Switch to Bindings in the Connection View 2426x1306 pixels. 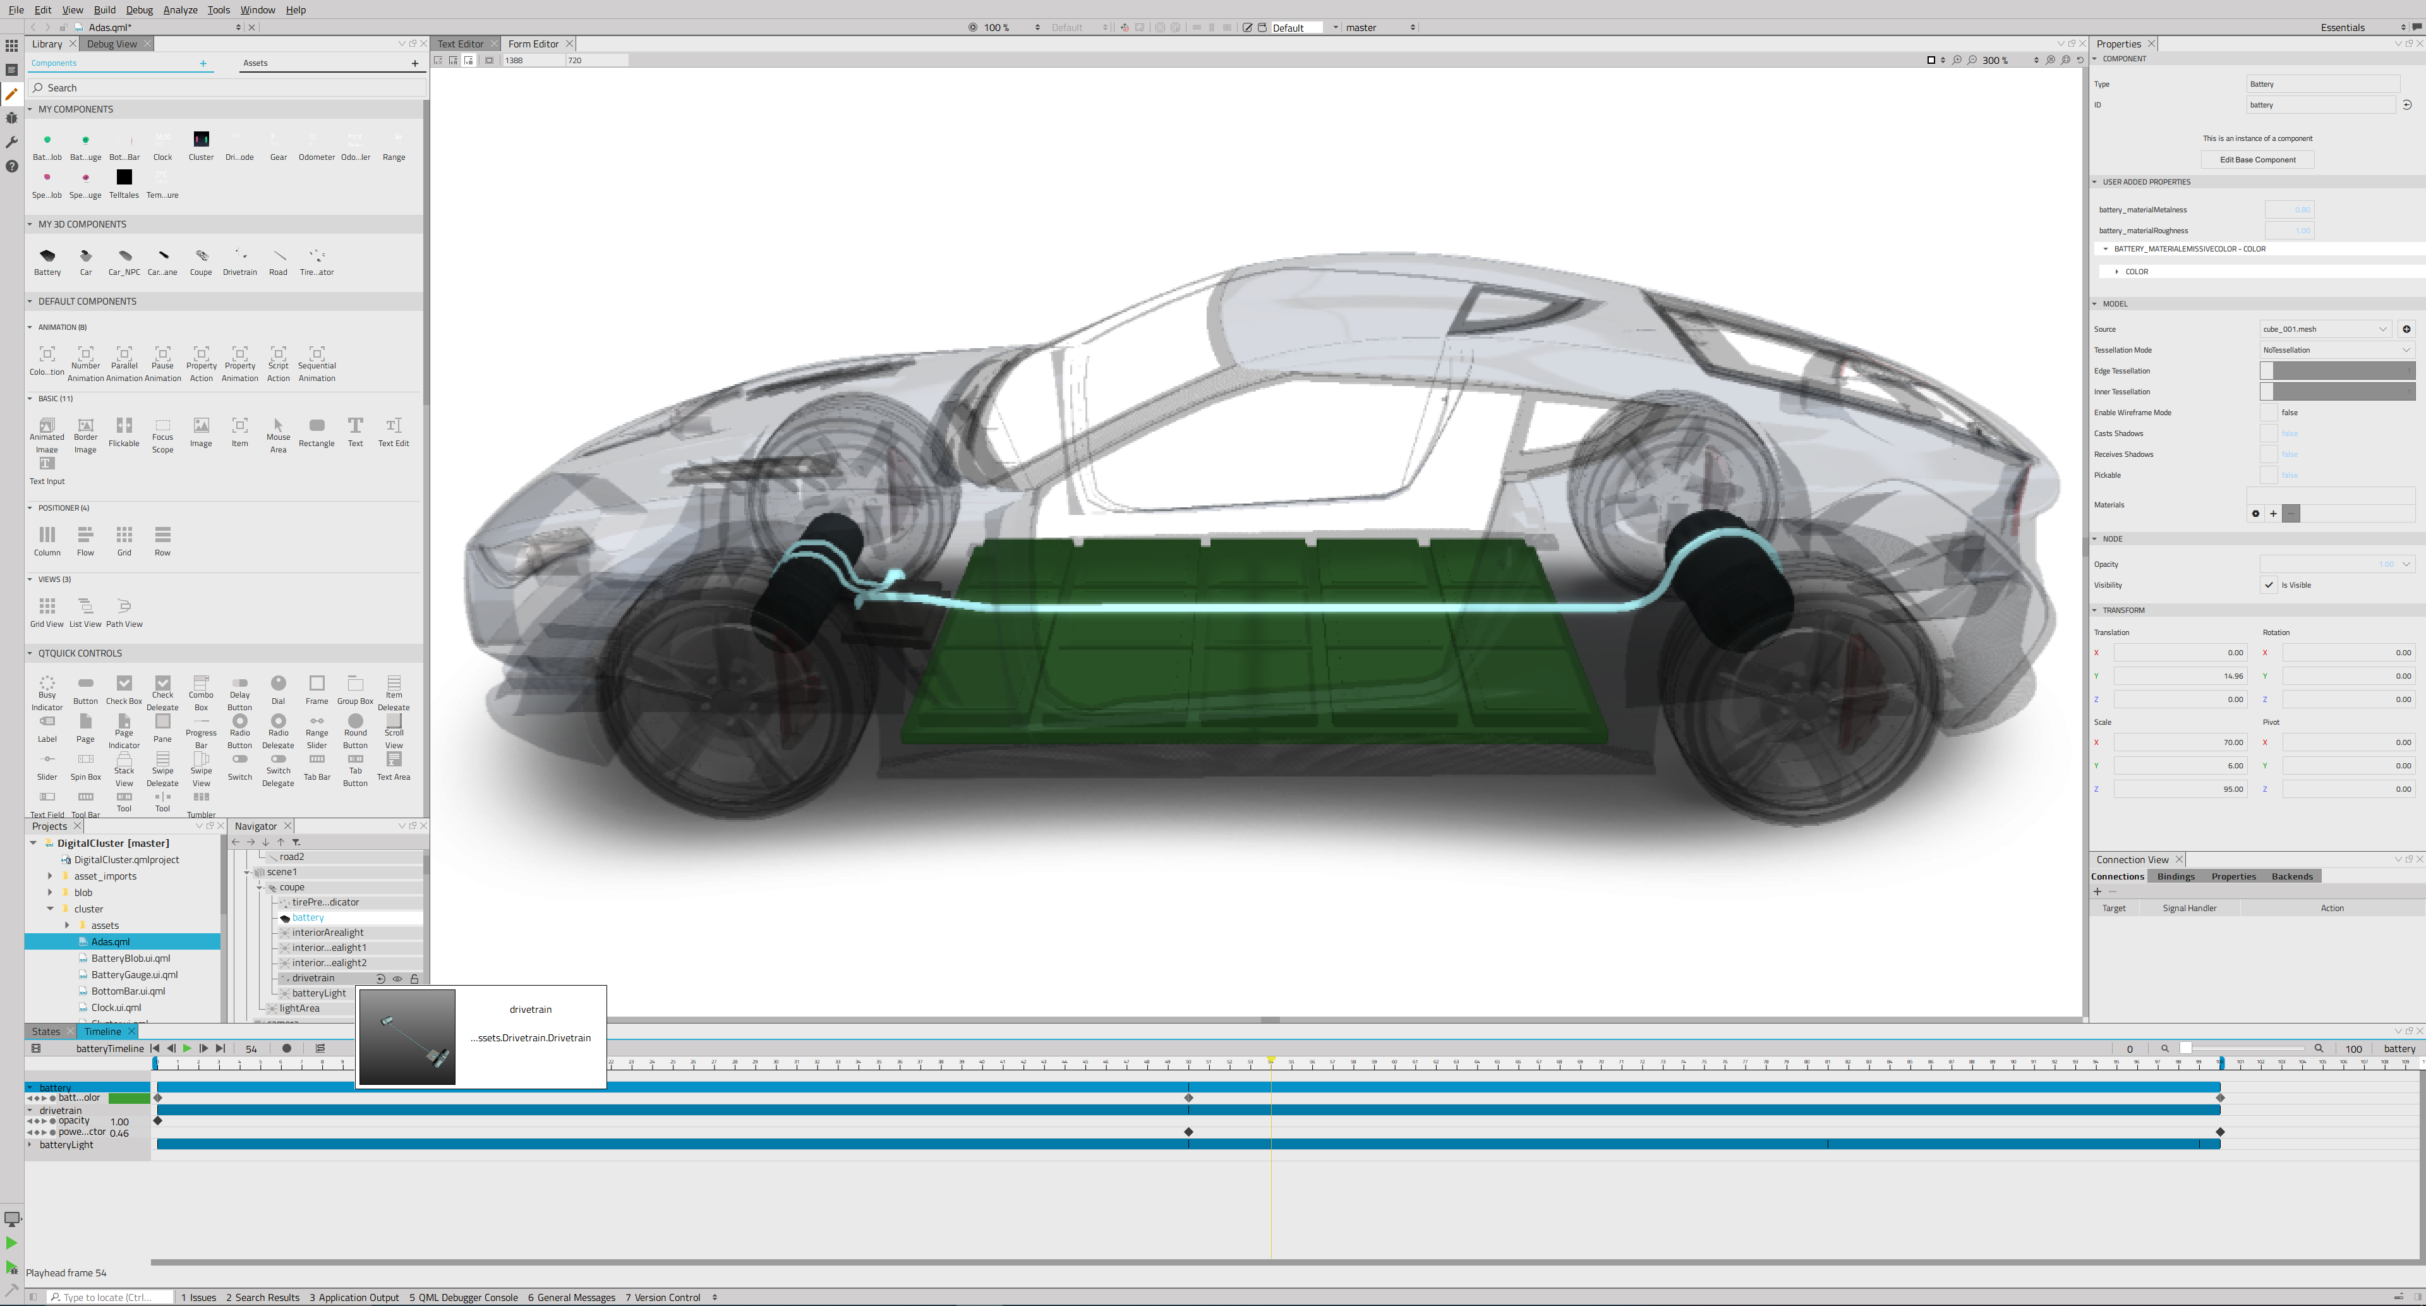tap(2175, 876)
